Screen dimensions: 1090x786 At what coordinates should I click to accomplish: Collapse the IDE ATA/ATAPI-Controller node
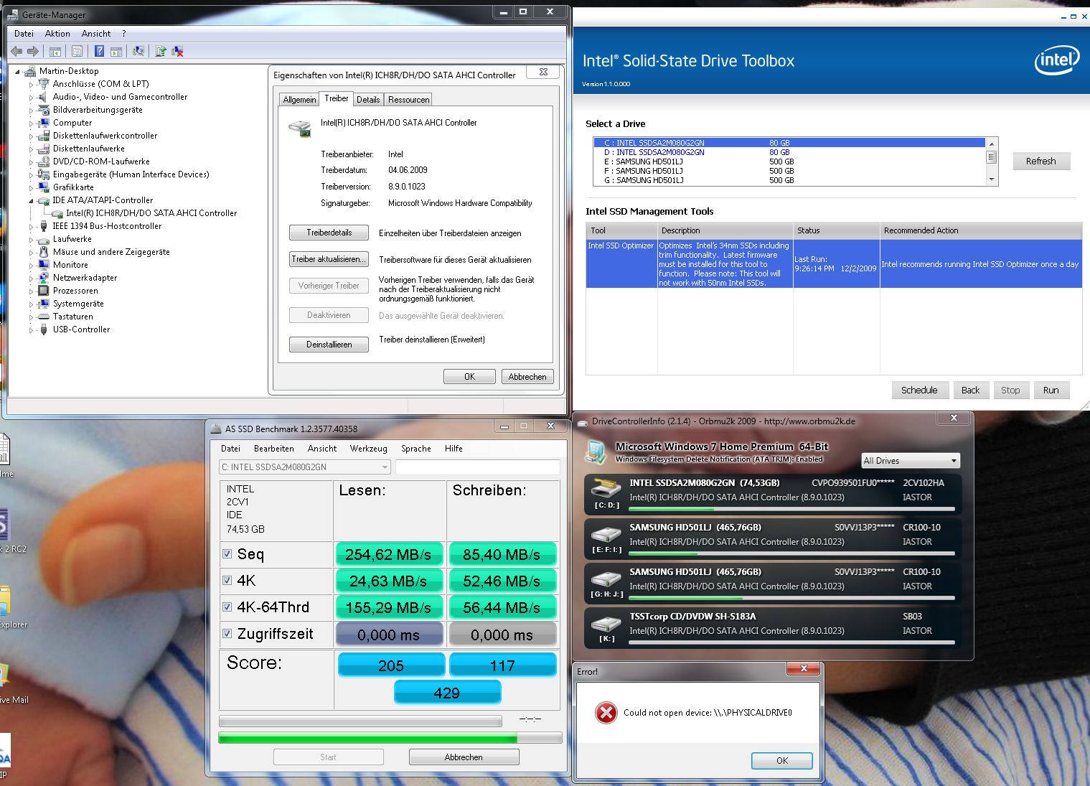[31, 201]
